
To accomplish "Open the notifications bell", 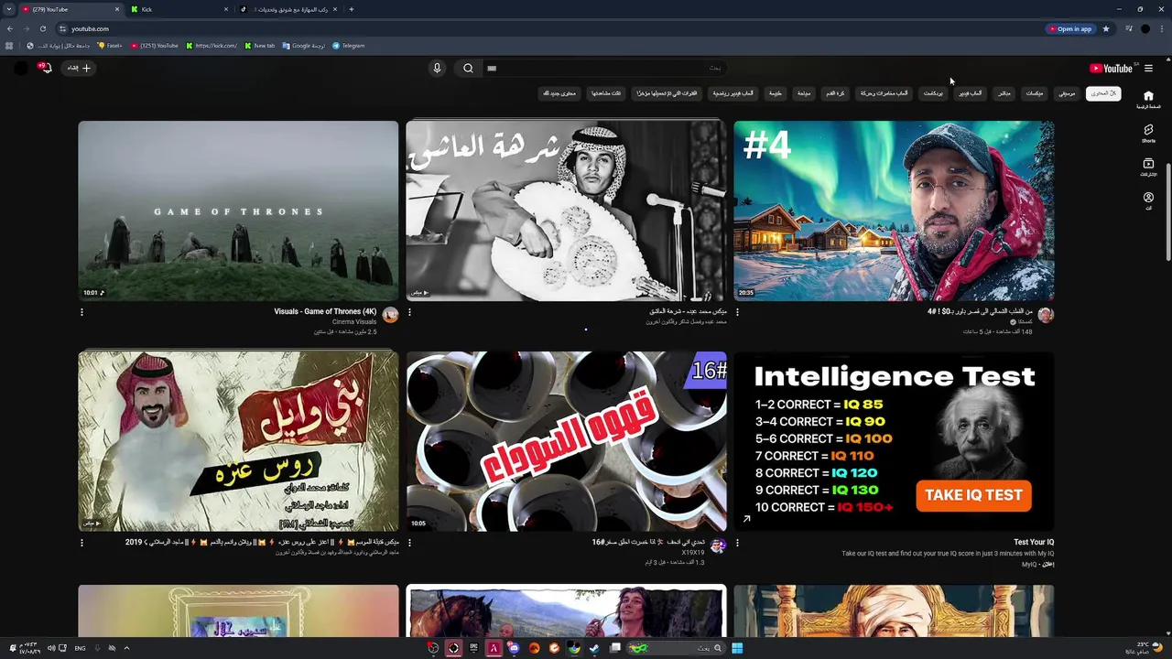I will click(x=44, y=68).
